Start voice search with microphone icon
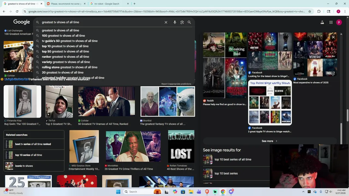The image size is (349, 196). [175, 22]
